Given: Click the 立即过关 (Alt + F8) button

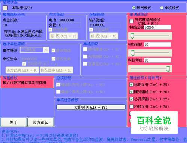Looking at the screenshot, I should (91, 107).
